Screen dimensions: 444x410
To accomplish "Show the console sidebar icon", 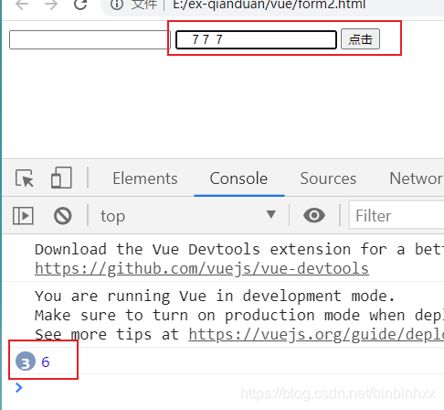I will (23, 216).
